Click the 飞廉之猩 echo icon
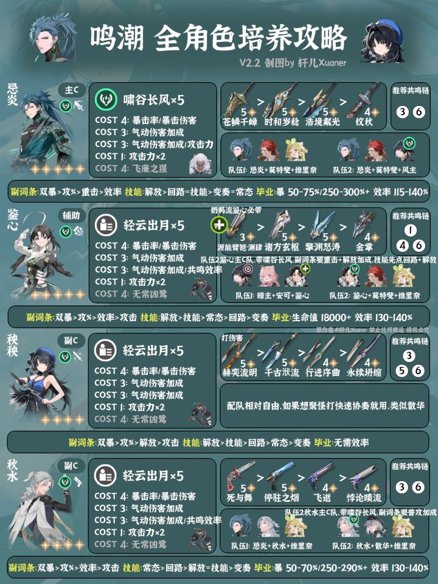Image resolution: width=438 pixels, height=584 pixels. tap(201, 164)
